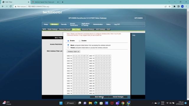Viewport: 189px width, 106px height.
Task: Open Applications & Gaming menu
Action: tap(85, 24)
